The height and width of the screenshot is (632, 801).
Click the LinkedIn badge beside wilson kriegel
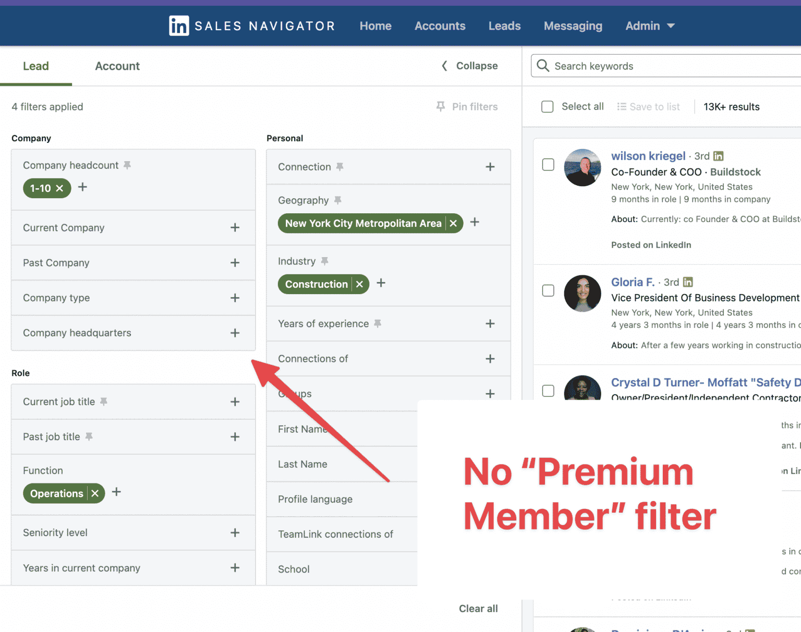pyautogui.click(x=718, y=155)
